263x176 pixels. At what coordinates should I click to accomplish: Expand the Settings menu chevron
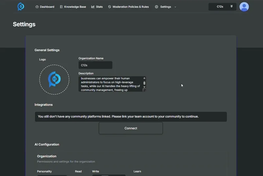(x=175, y=7)
